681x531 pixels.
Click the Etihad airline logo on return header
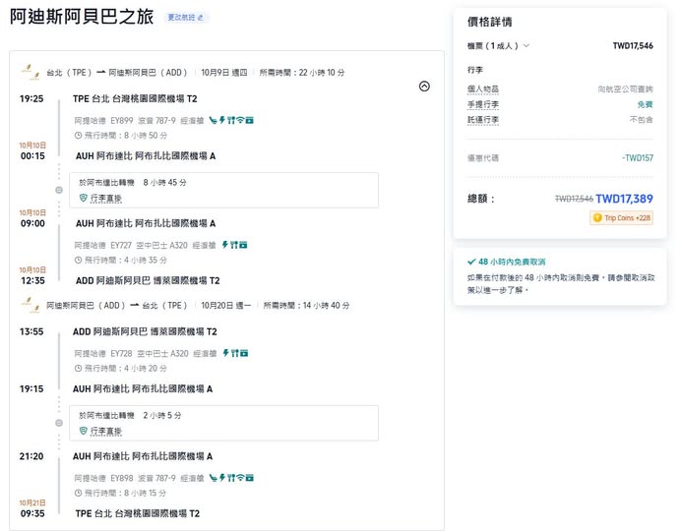point(30,306)
